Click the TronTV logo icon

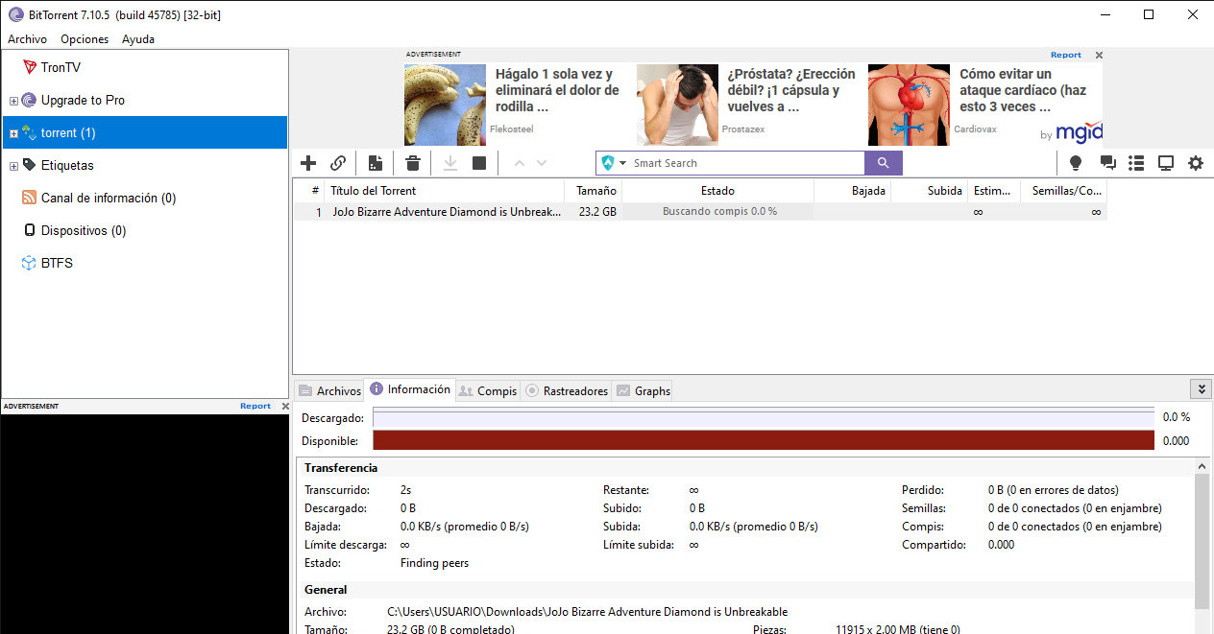pyautogui.click(x=29, y=67)
